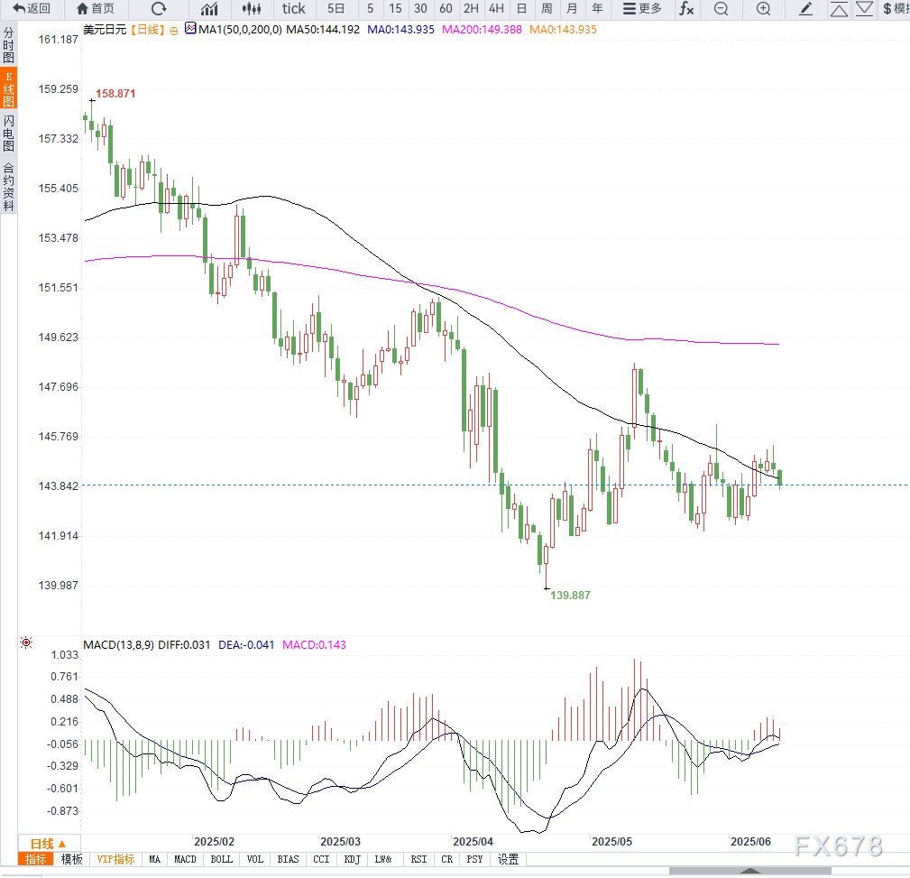The height and width of the screenshot is (878, 910).
Task: Zoom out using the minus magnifier icon
Action: click(721, 9)
